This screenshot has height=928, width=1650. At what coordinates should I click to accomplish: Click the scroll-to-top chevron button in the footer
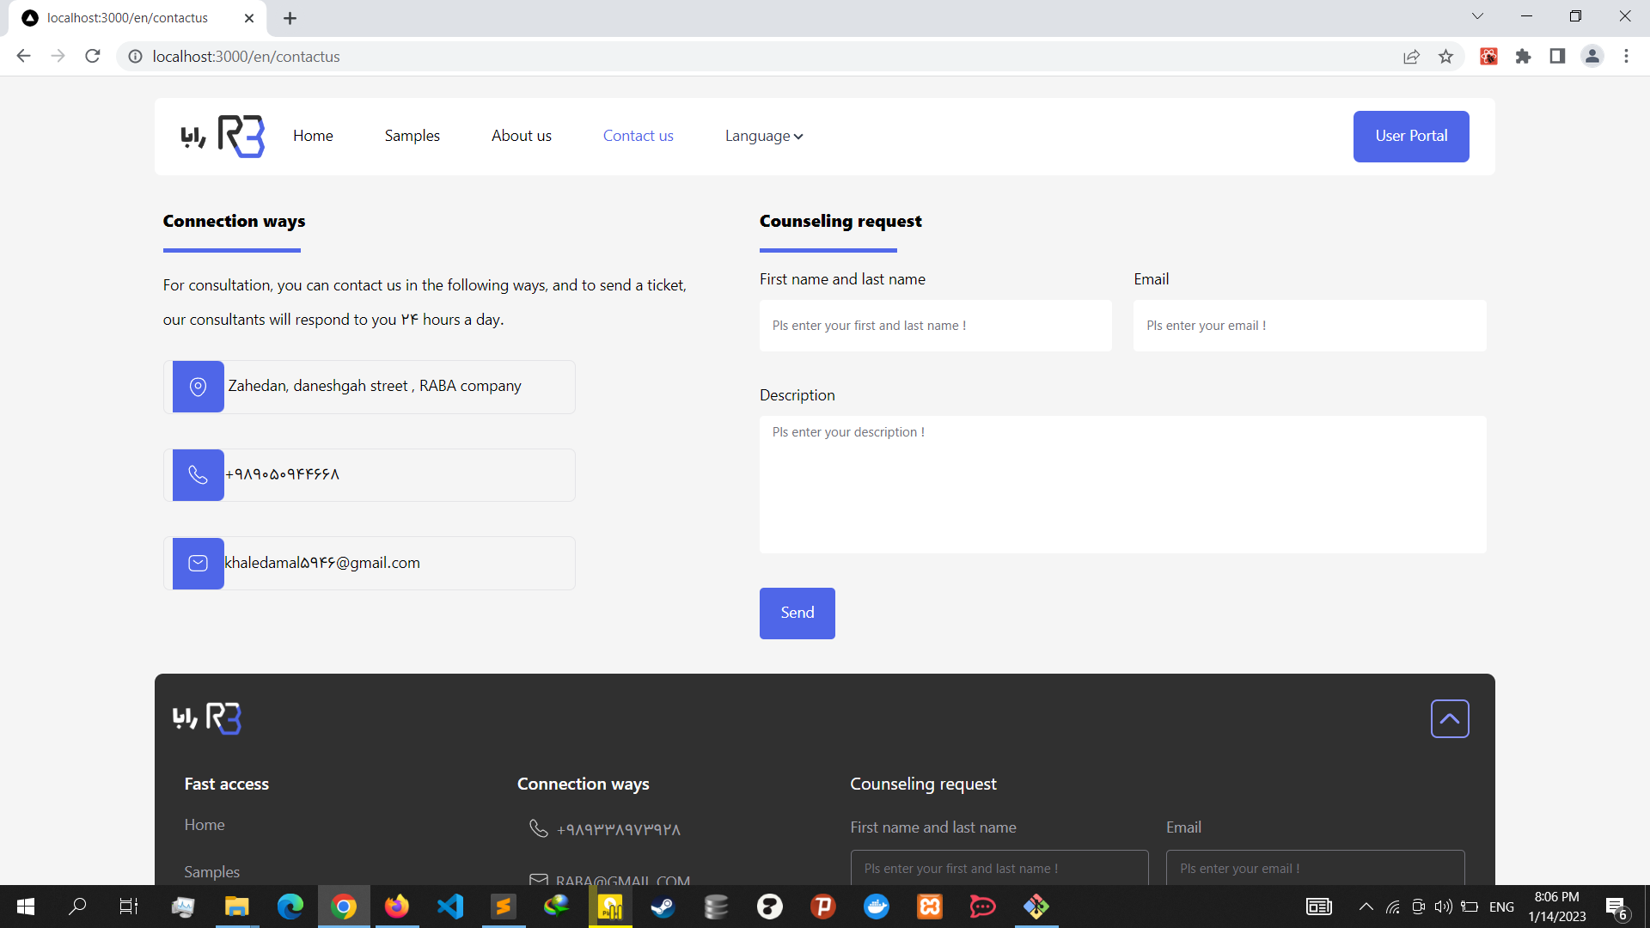pos(1450,718)
